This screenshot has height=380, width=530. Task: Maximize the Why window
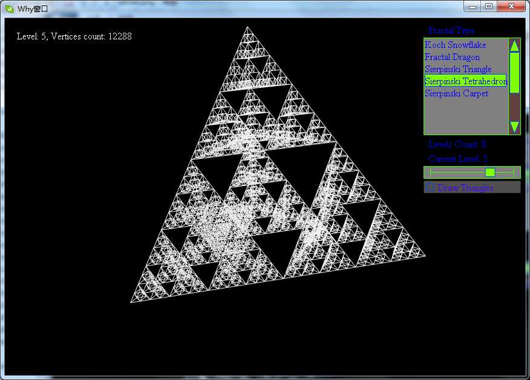489,7
